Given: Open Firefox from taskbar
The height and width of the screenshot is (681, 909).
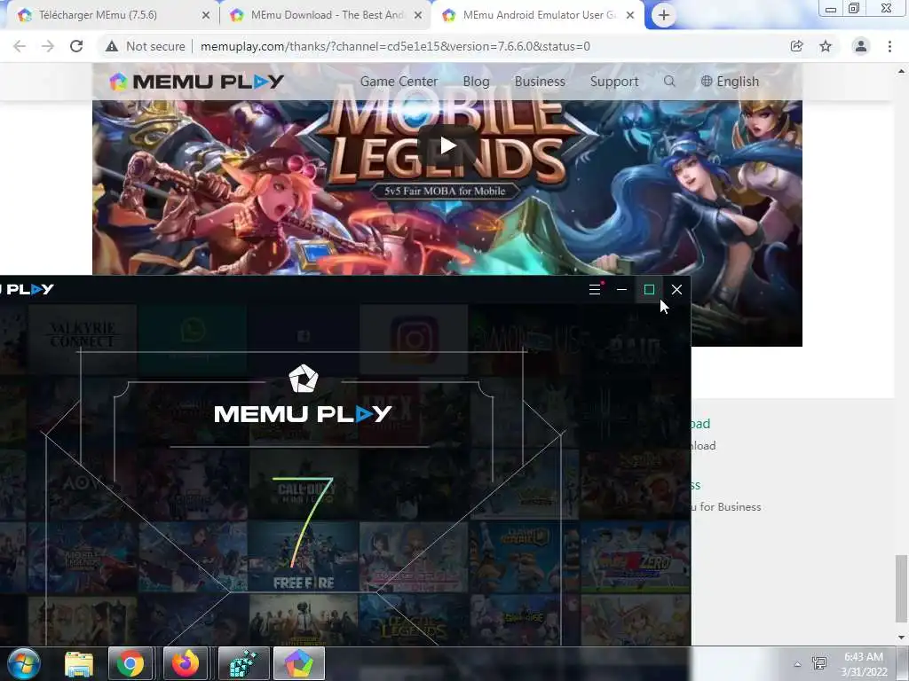Looking at the screenshot, I should click(185, 663).
